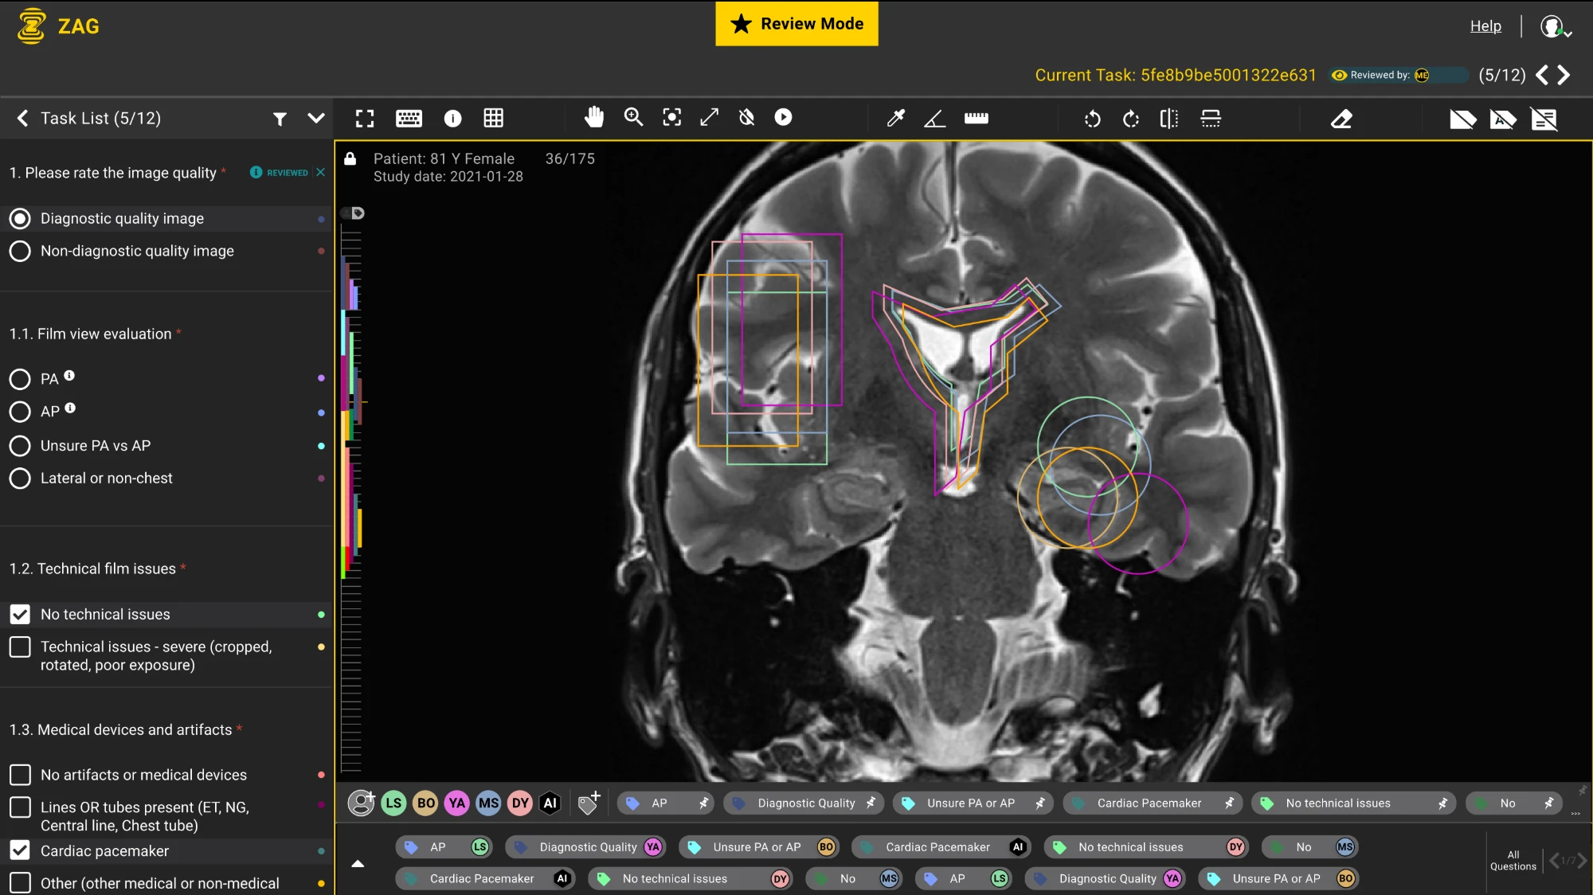Go to the previous task arrow
1593x895 pixels.
click(1542, 75)
